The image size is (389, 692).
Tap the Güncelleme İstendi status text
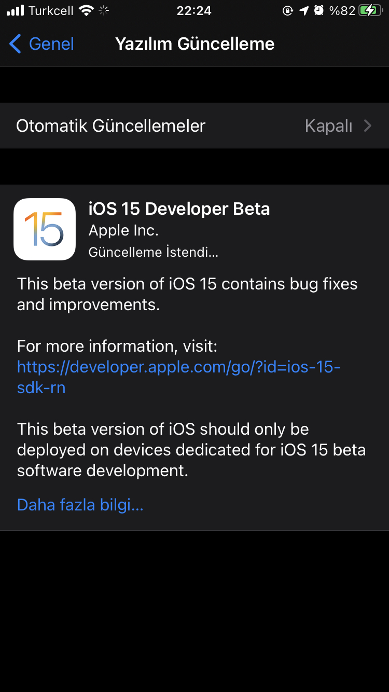click(154, 252)
